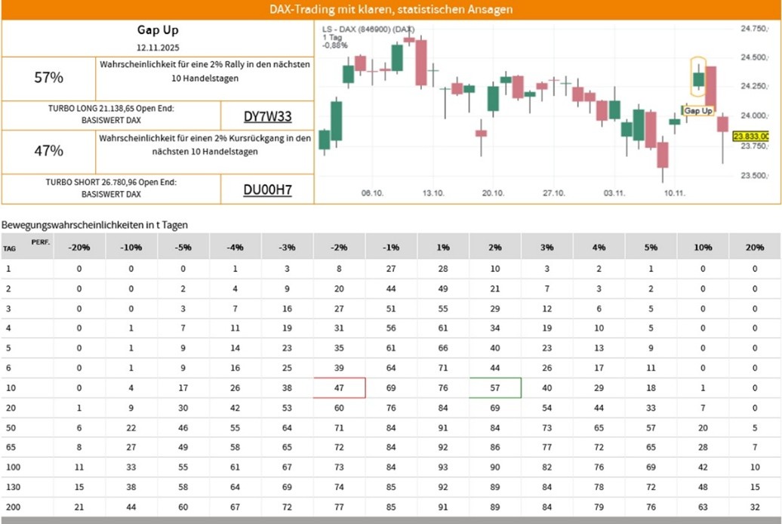Click the red-bordered 47 table cell

pyautogui.click(x=340, y=387)
